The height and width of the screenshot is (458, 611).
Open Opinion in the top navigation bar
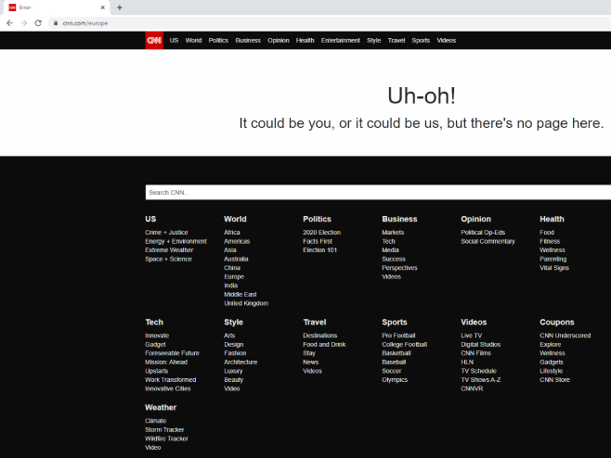pos(279,41)
